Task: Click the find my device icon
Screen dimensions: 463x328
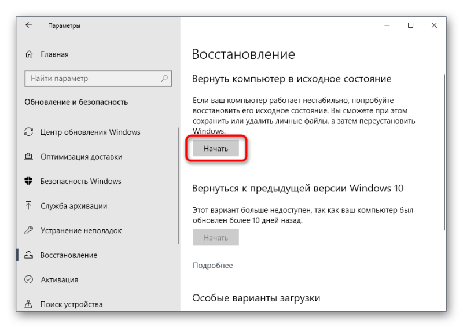Action: [28, 304]
